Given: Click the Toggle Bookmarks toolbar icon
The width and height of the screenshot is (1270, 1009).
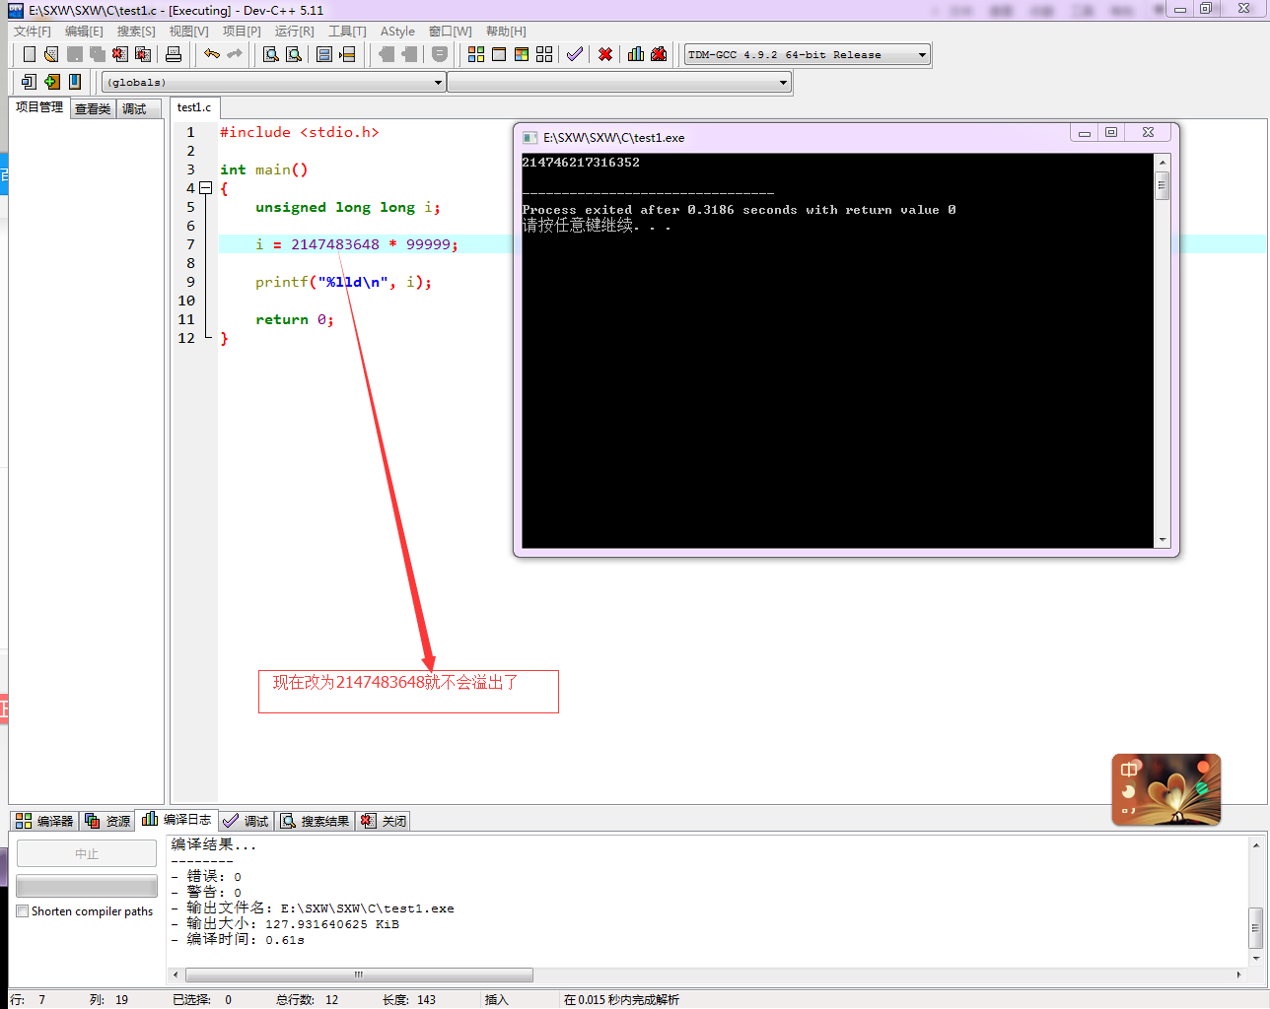Looking at the screenshot, I should (52, 82).
